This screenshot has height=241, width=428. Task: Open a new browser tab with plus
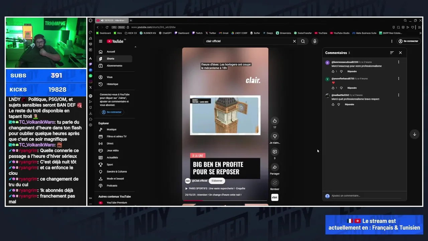pos(131,20)
